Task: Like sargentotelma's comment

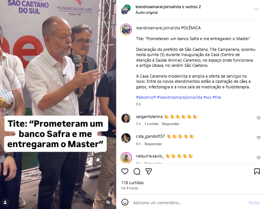Action: [x=258, y=118]
